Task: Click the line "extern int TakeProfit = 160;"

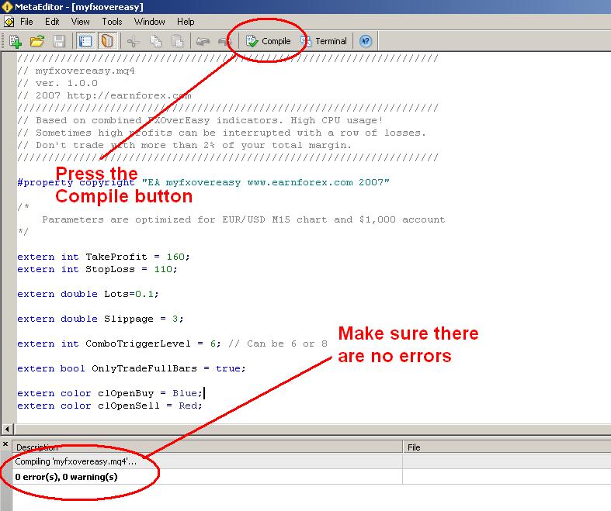Action: coord(103,257)
